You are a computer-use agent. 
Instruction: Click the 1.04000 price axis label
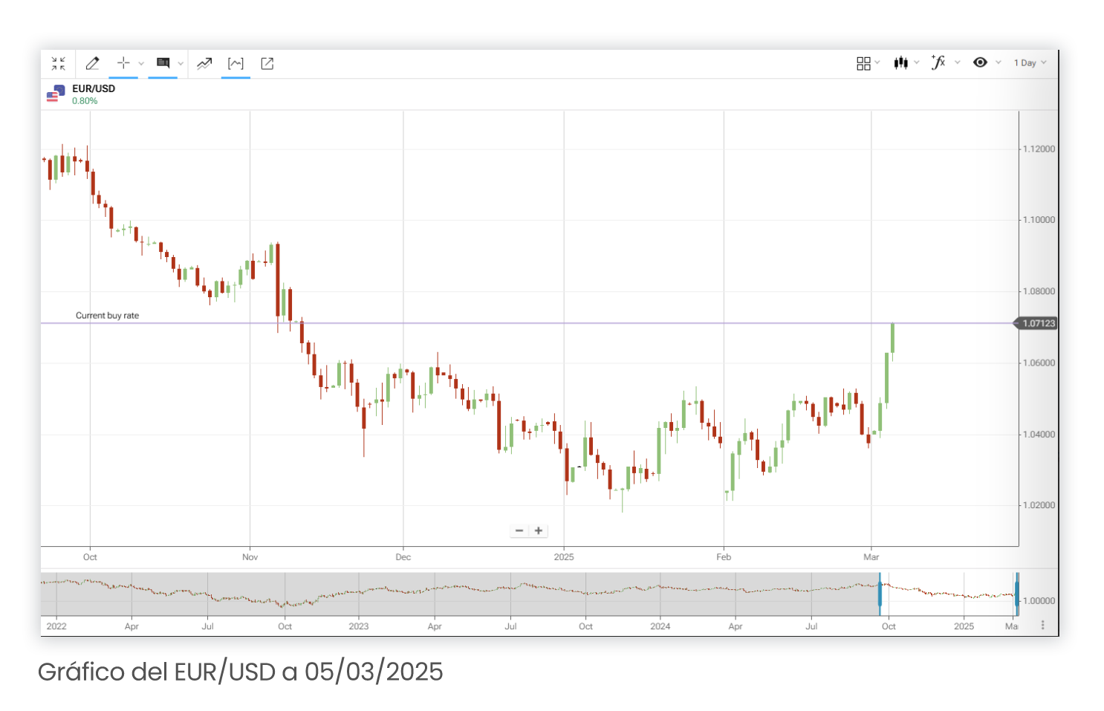1039,435
